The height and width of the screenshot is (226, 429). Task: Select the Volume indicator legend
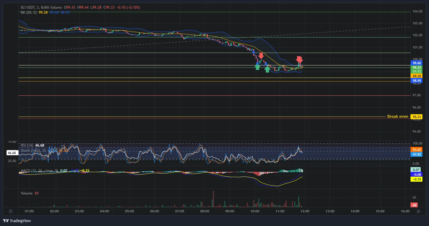27,193
